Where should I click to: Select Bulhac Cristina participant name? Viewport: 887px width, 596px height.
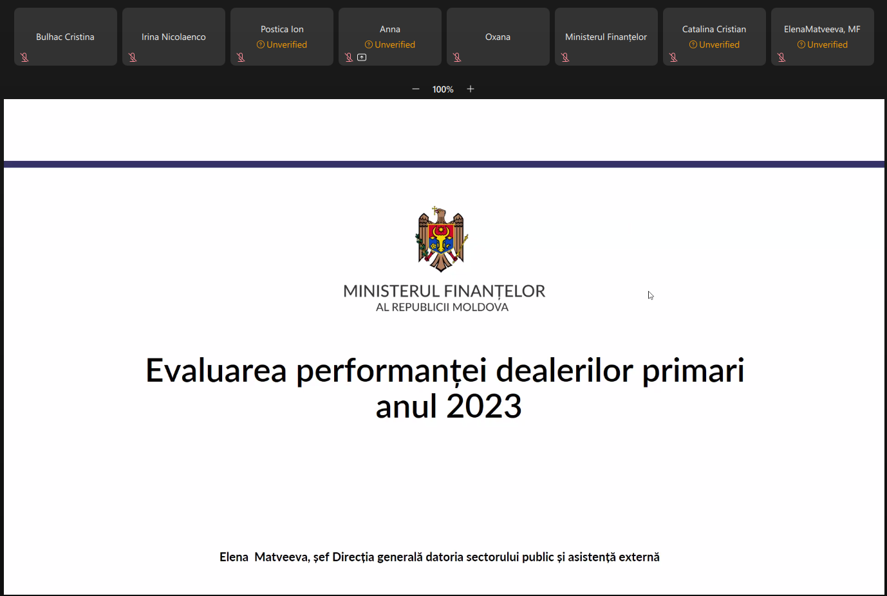point(65,37)
